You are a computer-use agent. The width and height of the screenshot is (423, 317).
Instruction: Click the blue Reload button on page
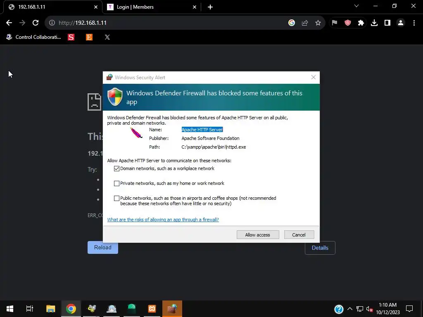(103, 248)
